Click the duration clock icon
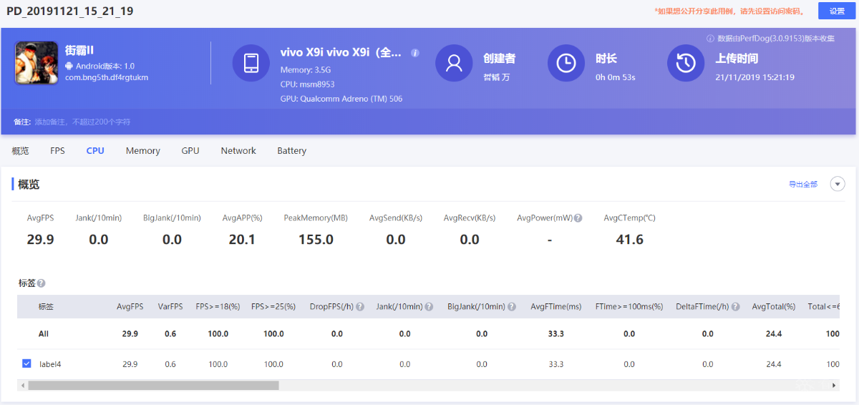 coord(566,63)
